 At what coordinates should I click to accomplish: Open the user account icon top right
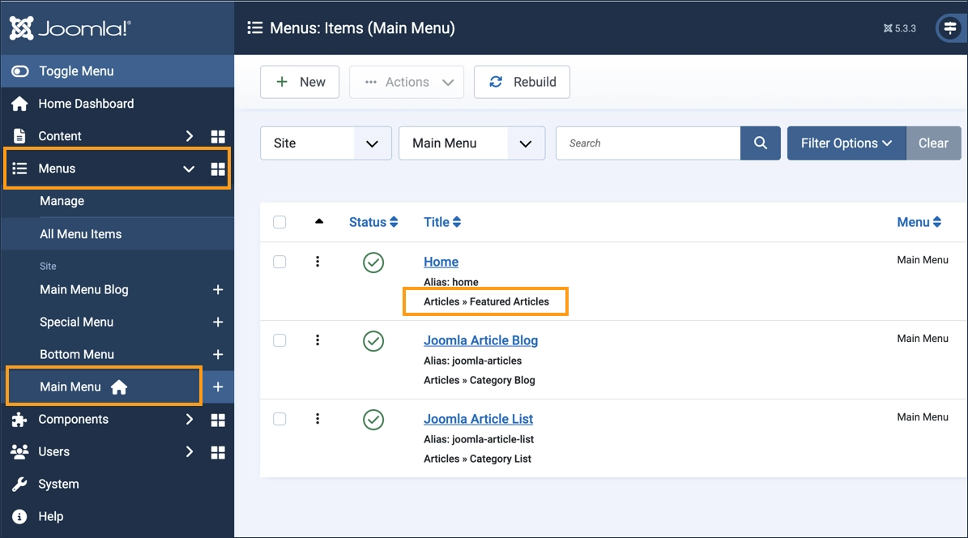[x=949, y=28]
